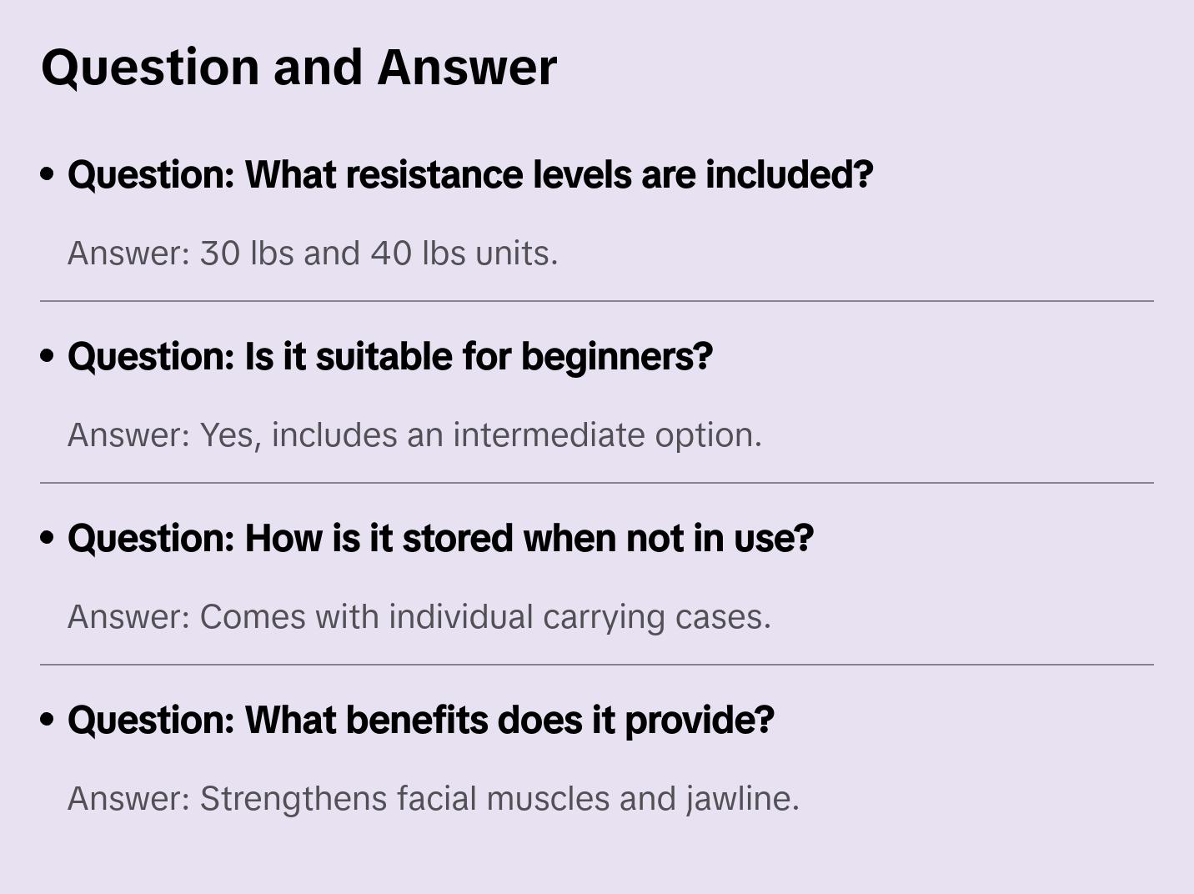Click the "30 lbs and 40 lbs units" answer

(x=313, y=254)
